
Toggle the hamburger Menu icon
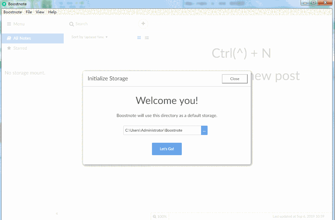[x=9, y=24]
